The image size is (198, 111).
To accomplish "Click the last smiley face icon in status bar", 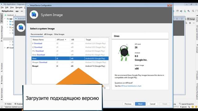I will (196, 107).
